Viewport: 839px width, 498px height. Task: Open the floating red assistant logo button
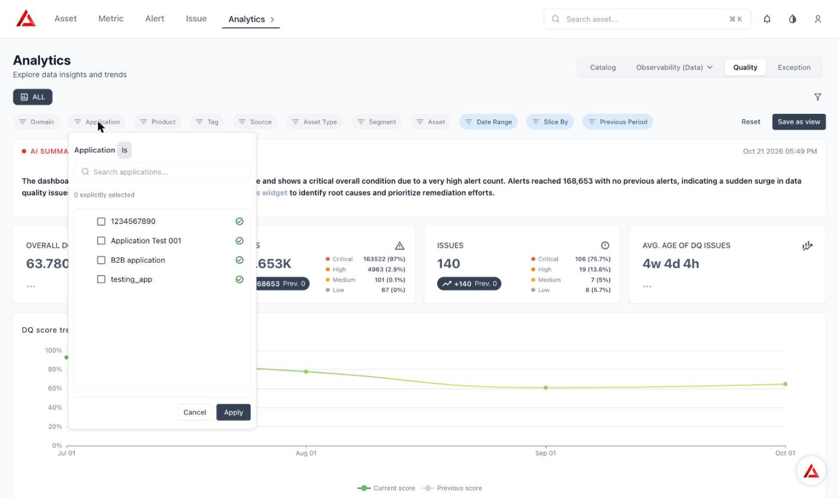pos(811,471)
